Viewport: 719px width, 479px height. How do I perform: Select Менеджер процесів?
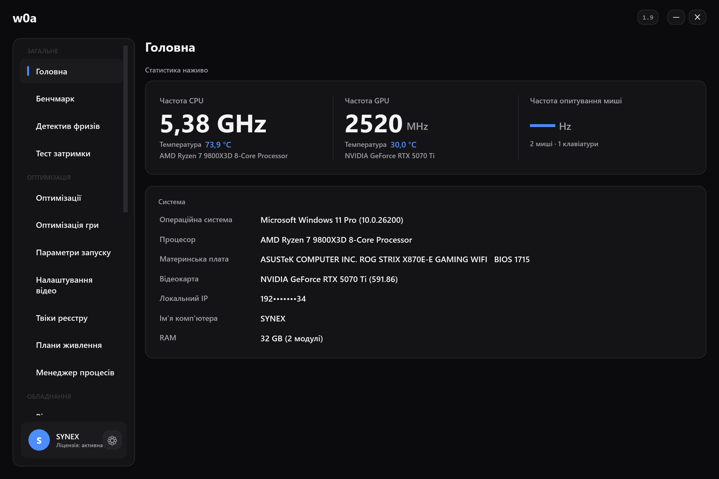coord(71,372)
